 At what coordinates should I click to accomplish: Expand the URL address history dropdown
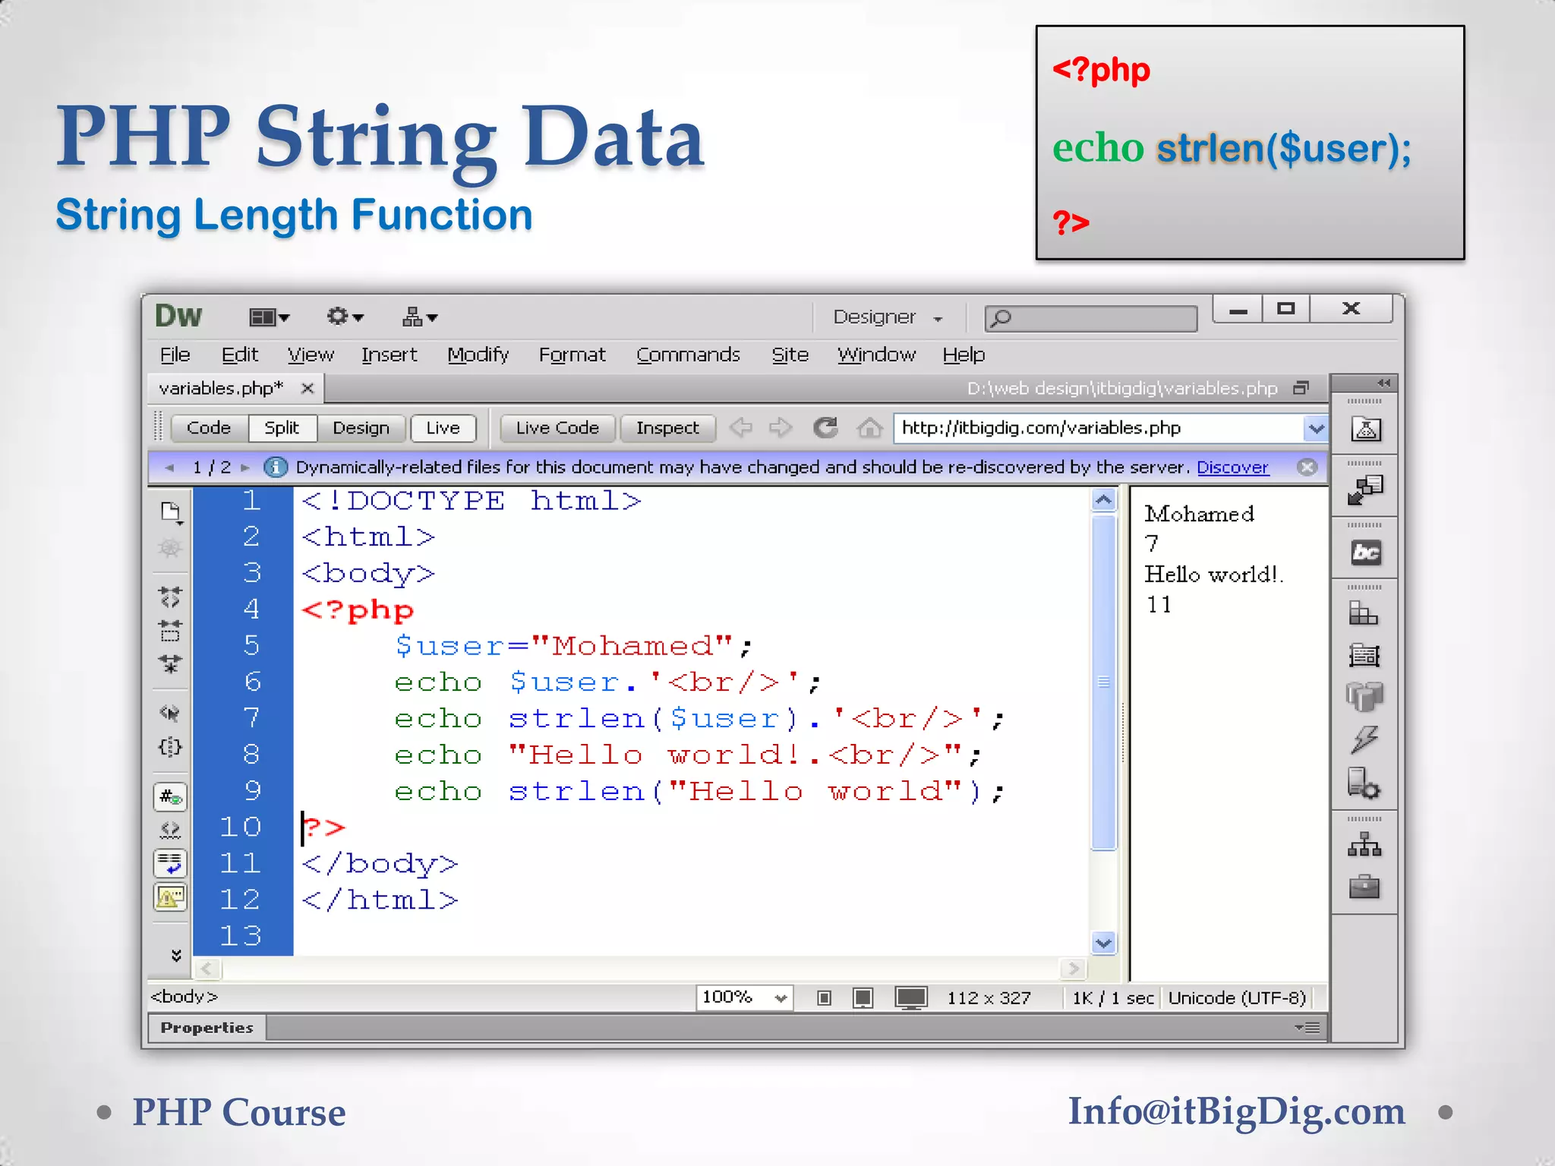click(1317, 428)
